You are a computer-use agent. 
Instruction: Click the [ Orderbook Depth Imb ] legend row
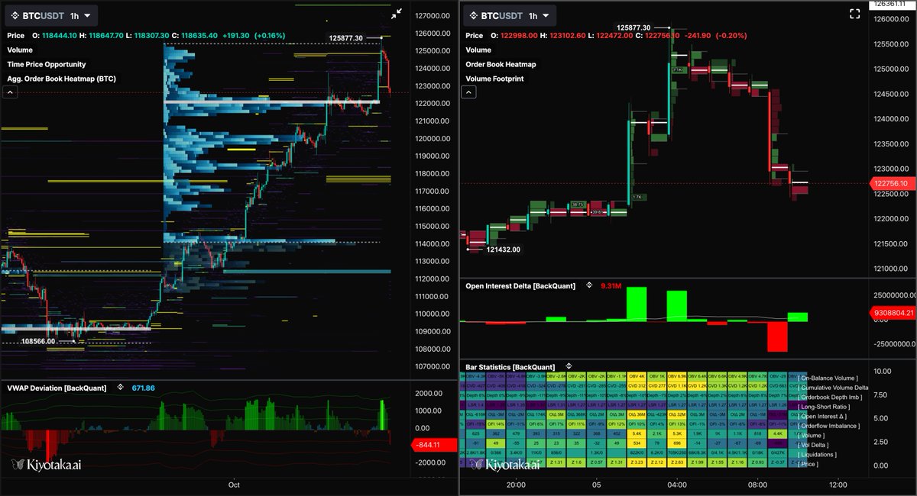tap(831, 398)
